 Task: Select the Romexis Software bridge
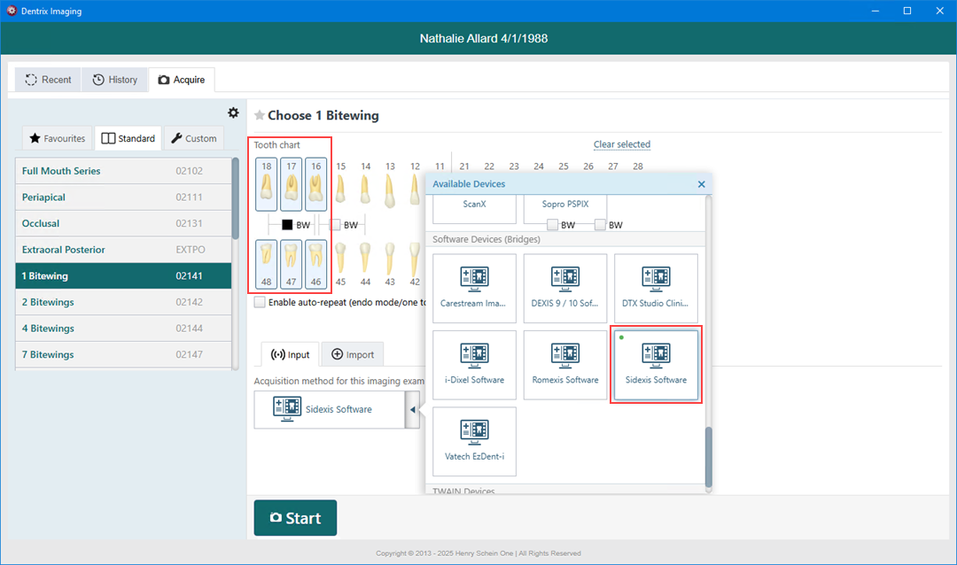click(x=564, y=364)
